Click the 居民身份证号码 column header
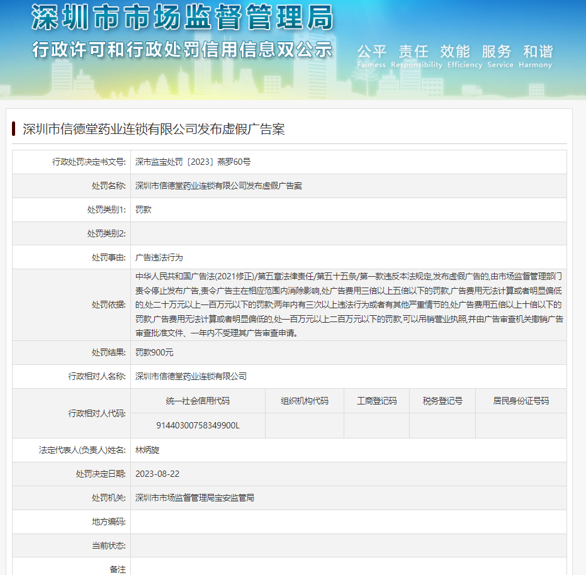The image size is (586, 575). (521, 401)
